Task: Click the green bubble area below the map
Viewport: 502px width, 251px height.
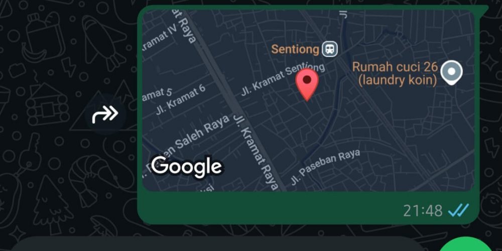Action: coord(269,208)
